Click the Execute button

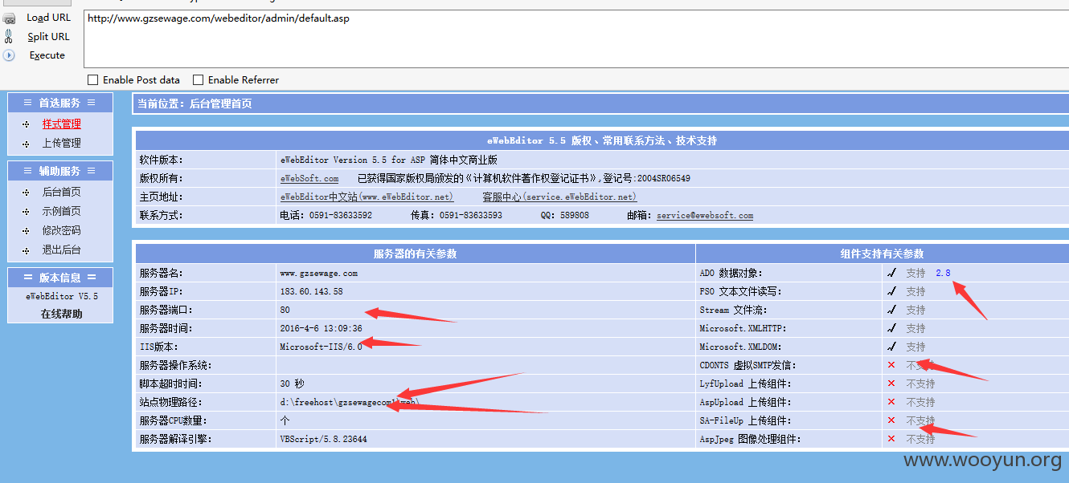click(x=47, y=55)
